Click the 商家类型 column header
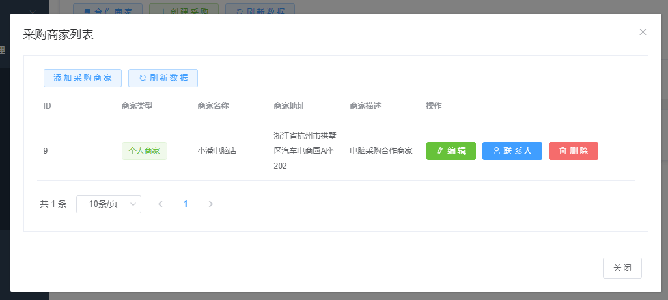The width and height of the screenshot is (668, 300). (137, 106)
